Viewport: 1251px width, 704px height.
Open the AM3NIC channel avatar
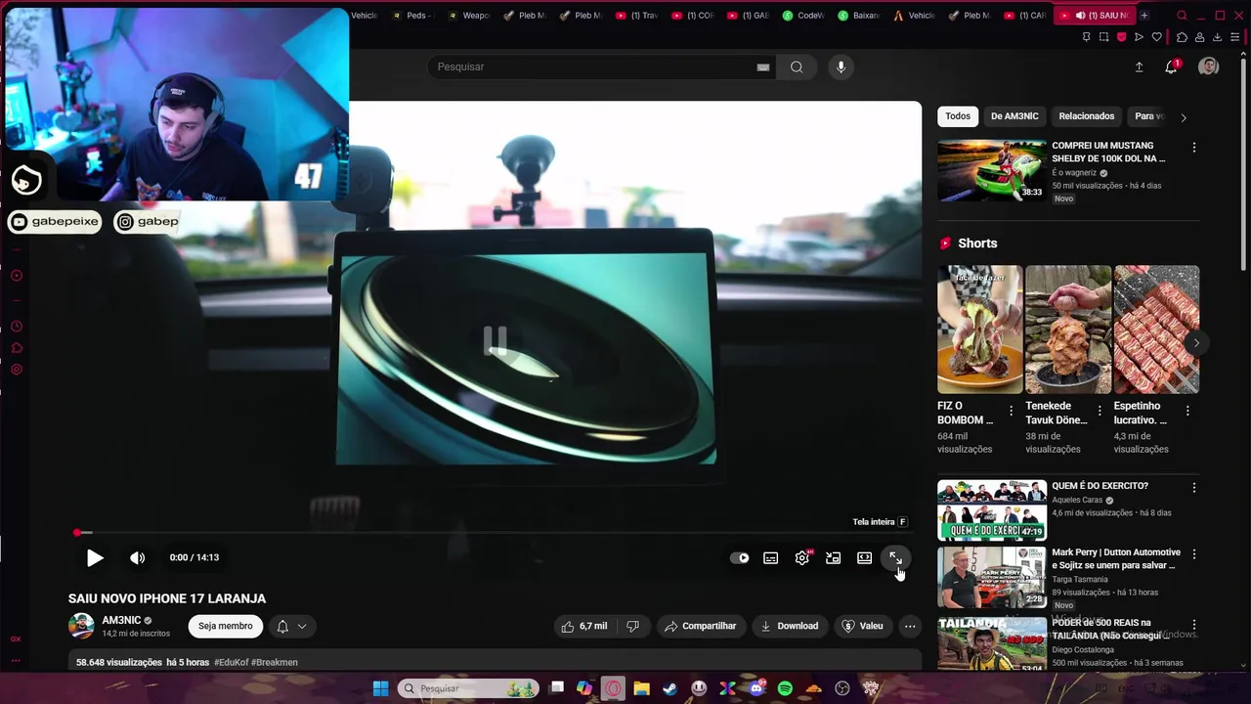[81, 626]
